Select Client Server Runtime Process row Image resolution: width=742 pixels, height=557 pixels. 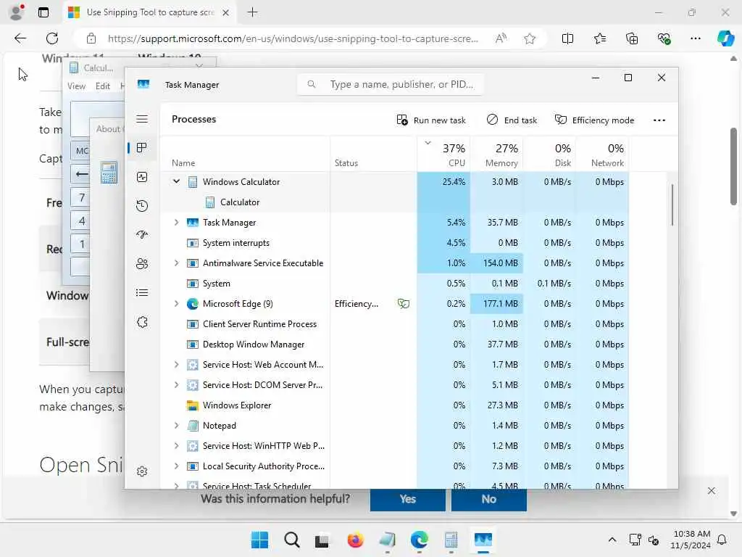395,324
